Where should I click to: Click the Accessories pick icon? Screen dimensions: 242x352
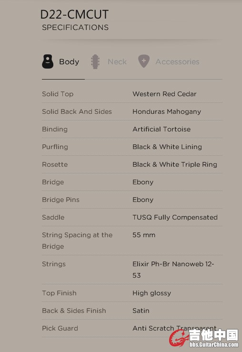point(144,61)
